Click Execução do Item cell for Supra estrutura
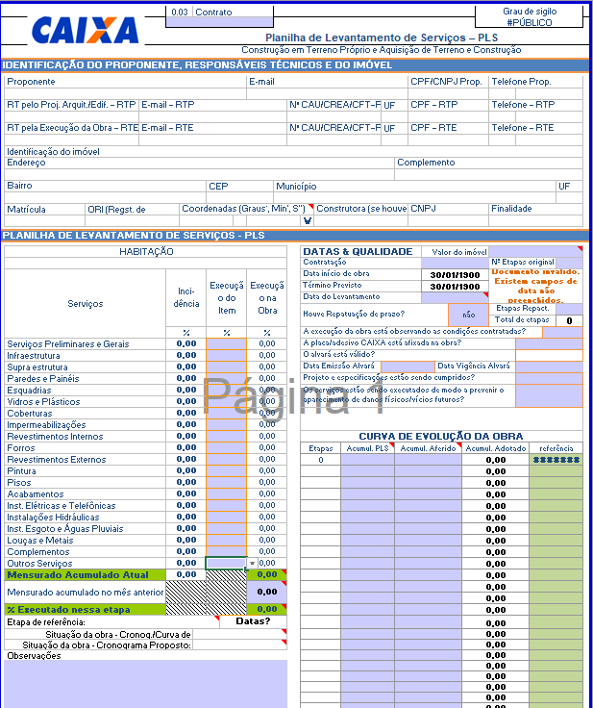The width and height of the screenshot is (593, 708). [x=226, y=367]
